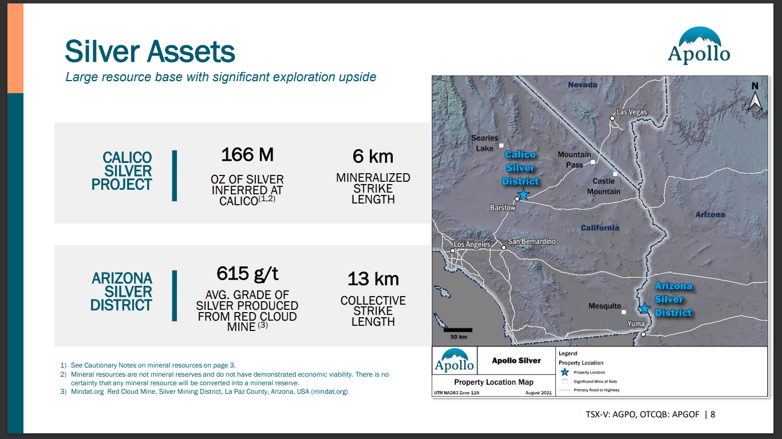Click the 50 km scale bar
The height and width of the screenshot is (439, 782).
pyautogui.click(x=458, y=330)
